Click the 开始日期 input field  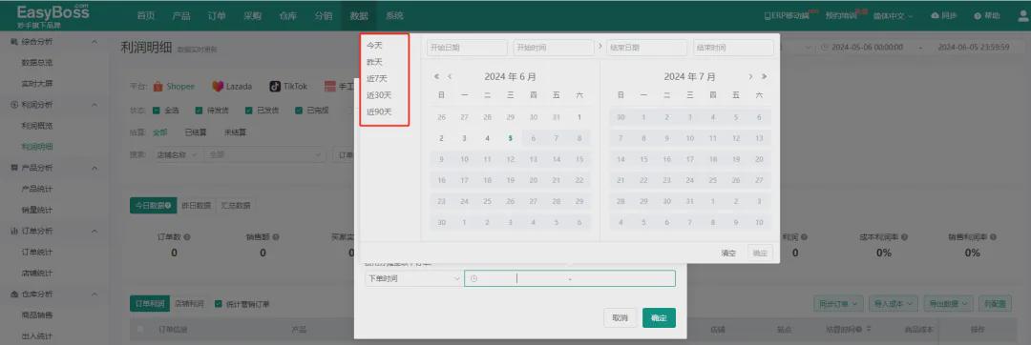click(467, 48)
